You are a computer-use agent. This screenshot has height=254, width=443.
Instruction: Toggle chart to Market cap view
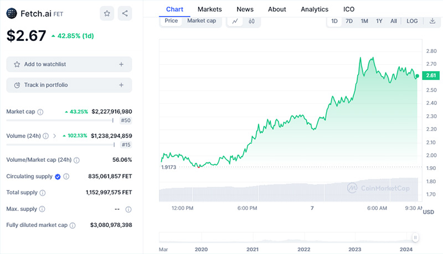(x=201, y=21)
